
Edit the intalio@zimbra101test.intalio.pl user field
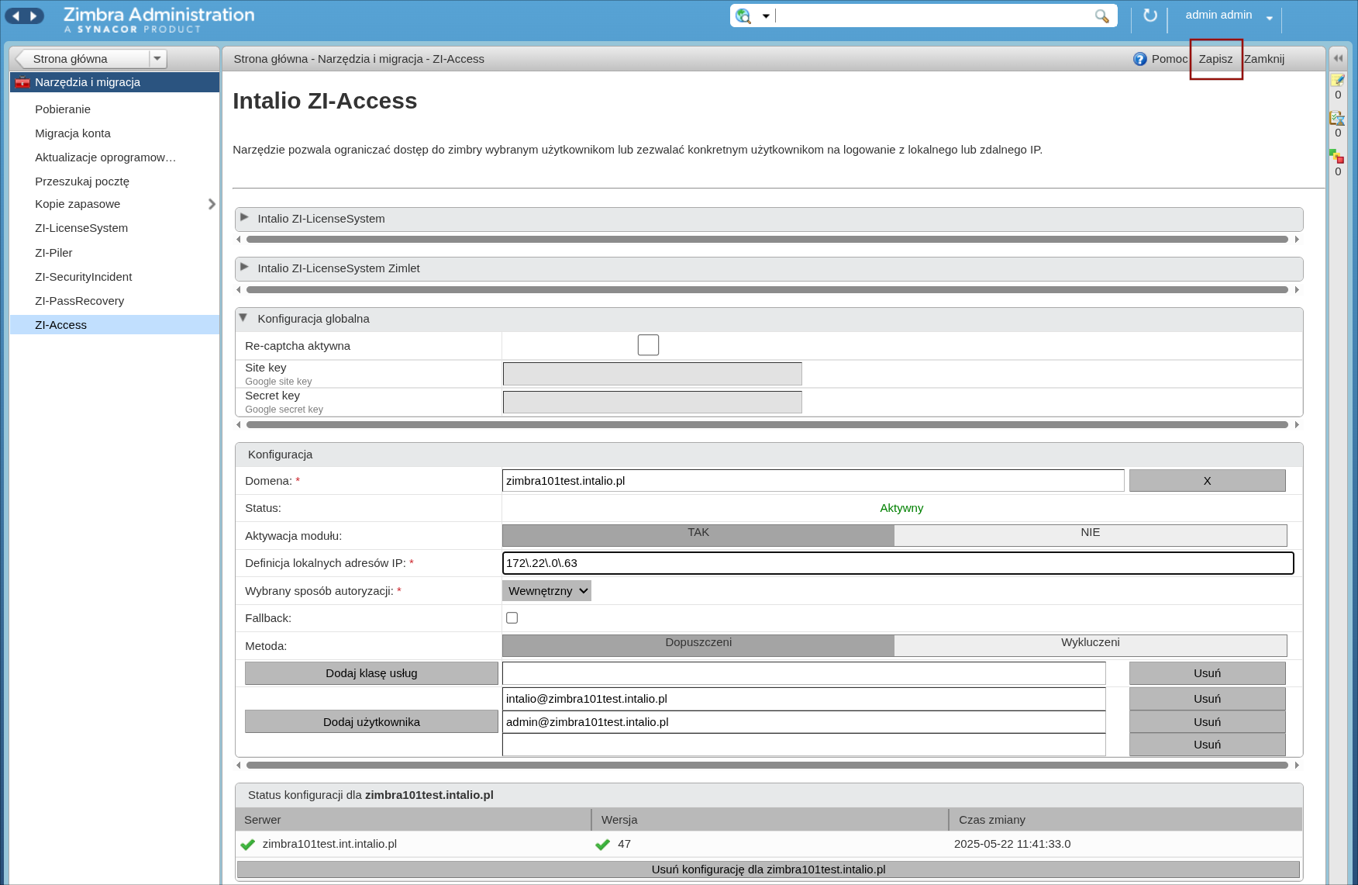click(804, 699)
